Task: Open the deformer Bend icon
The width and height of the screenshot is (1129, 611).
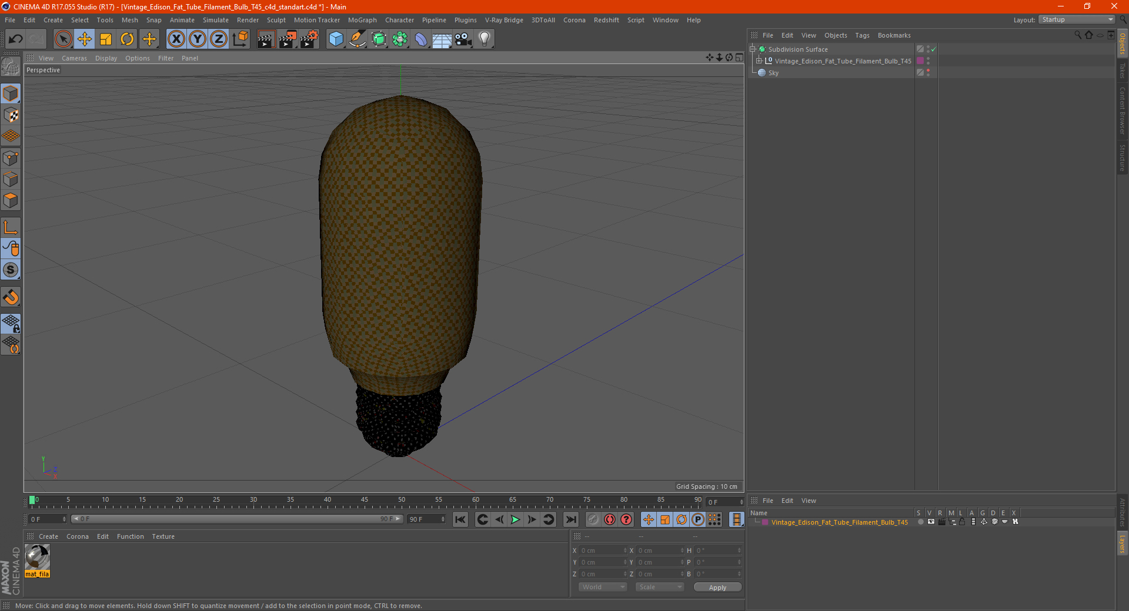Action: [x=421, y=39]
